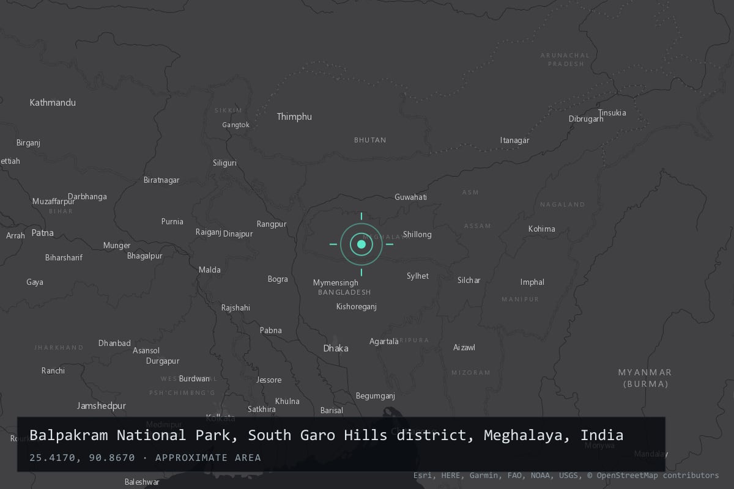Click the Gangtok label
Image resolution: width=734 pixels, height=489 pixels.
(x=236, y=125)
